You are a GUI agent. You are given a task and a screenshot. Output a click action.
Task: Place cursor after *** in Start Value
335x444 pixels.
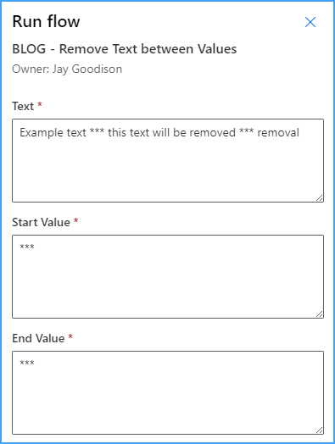[x=35, y=247]
